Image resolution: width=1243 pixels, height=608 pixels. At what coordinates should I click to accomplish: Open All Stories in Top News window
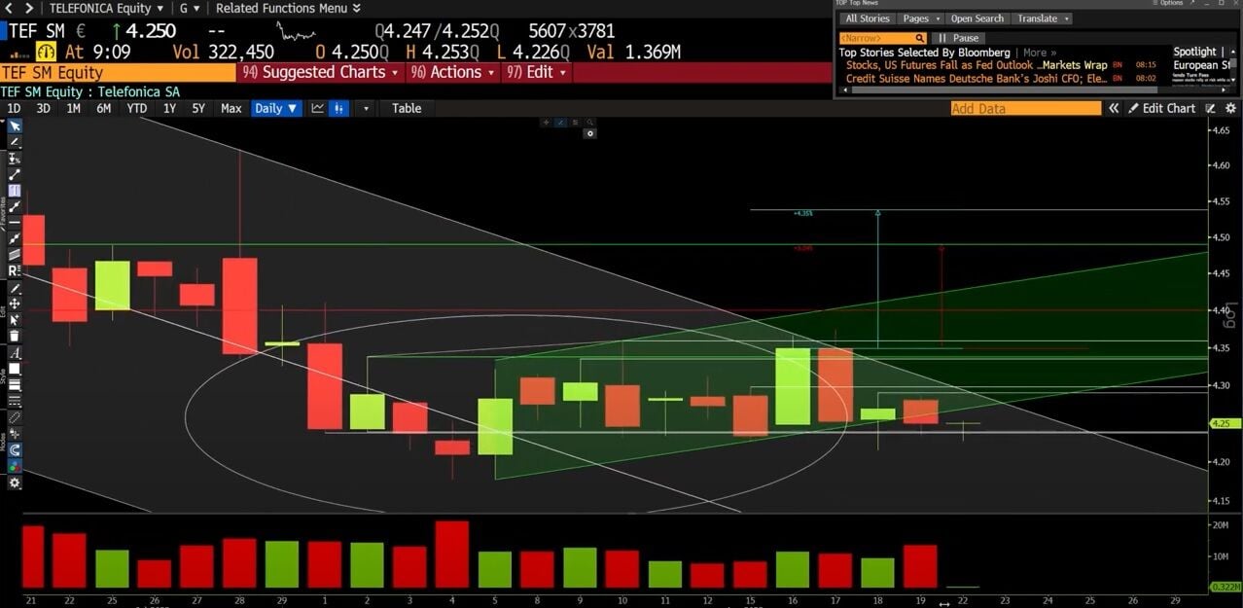click(x=867, y=18)
